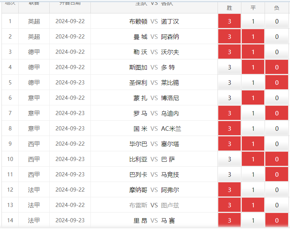Toggle draw (1) for 蒙扎 VS 博洛尼
This screenshot has width=290, height=229.
[x=253, y=98]
